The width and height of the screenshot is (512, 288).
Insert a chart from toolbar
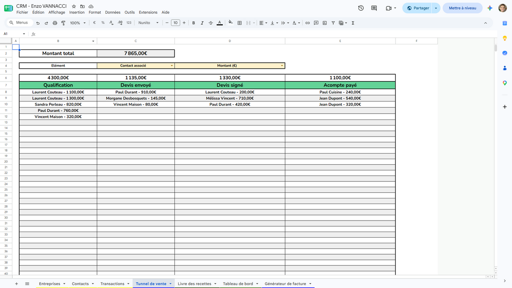click(325, 23)
